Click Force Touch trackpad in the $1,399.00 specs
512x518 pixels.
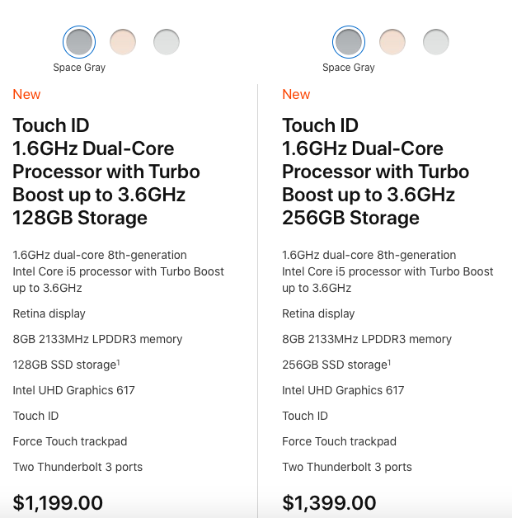coord(339,441)
